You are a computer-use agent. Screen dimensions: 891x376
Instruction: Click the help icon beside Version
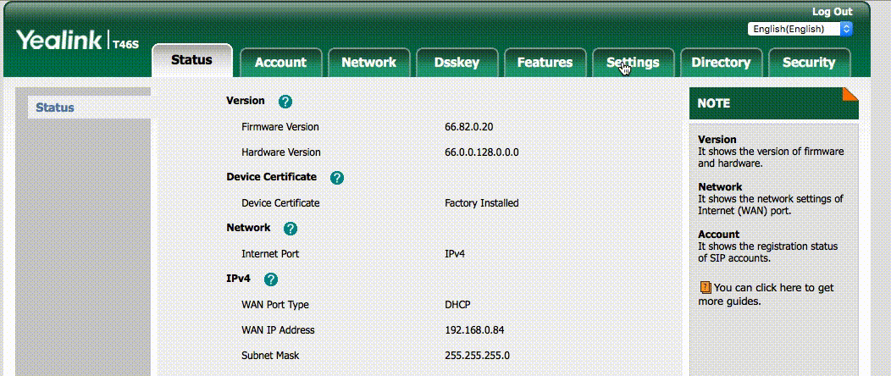[285, 102]
